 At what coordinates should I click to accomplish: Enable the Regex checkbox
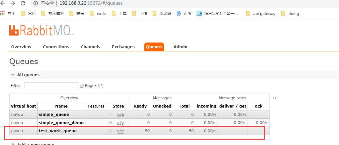click(x=82, y=86)
